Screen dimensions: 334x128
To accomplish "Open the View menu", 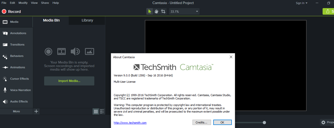I will point(34,3).
